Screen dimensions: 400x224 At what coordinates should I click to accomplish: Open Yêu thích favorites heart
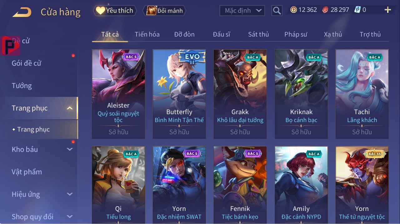[100, 11]
